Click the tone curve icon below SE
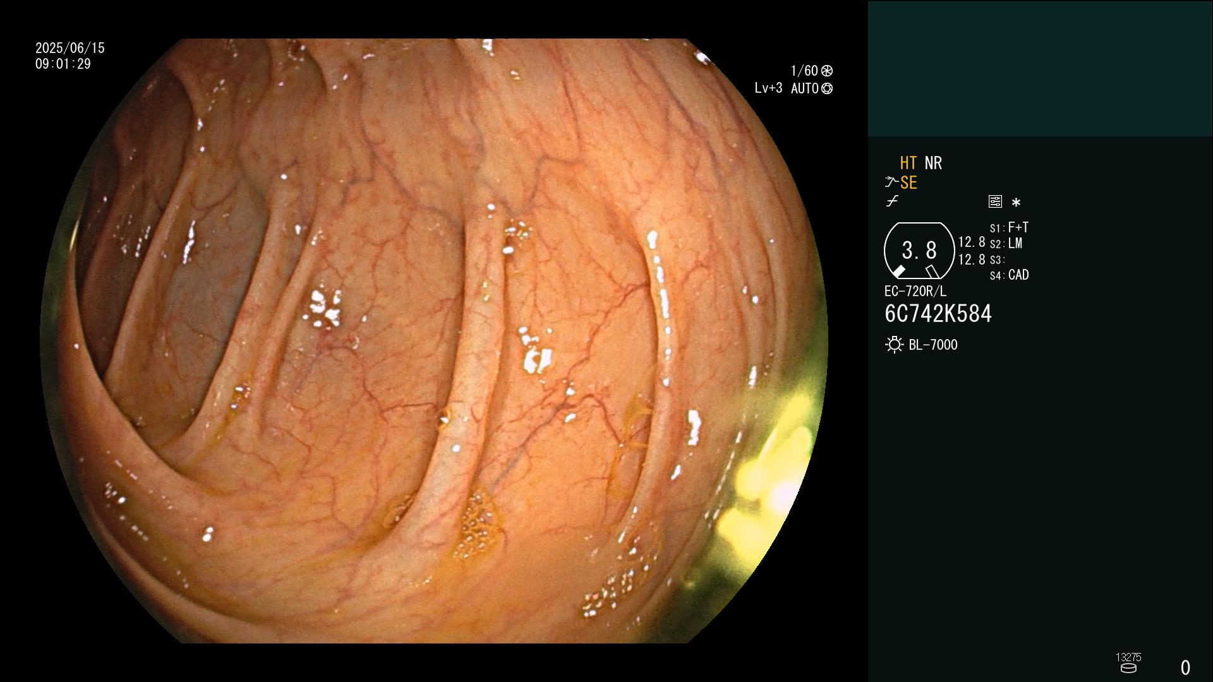This screenshot has height=682, width=1213. [892, 201]
